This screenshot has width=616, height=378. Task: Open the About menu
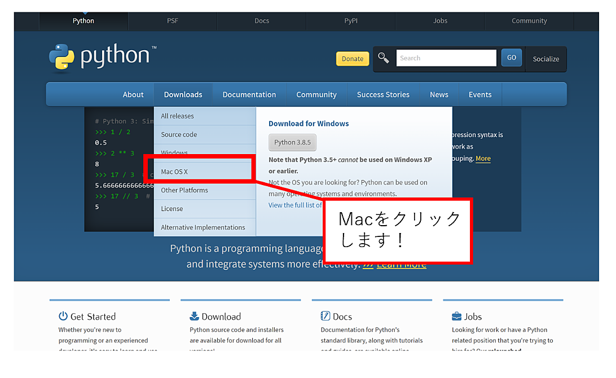133,95
